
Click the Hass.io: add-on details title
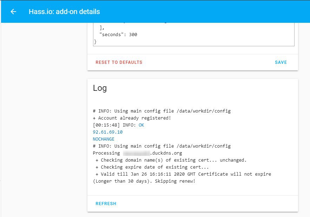tap(64, 12)
